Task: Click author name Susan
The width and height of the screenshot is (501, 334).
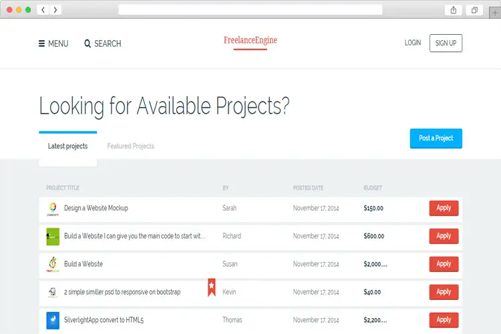Action: pyautogui.click(x=230, y=264)
